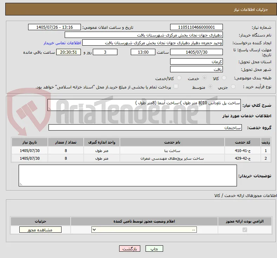Open the license status dropdown

[x=144, y=230]
